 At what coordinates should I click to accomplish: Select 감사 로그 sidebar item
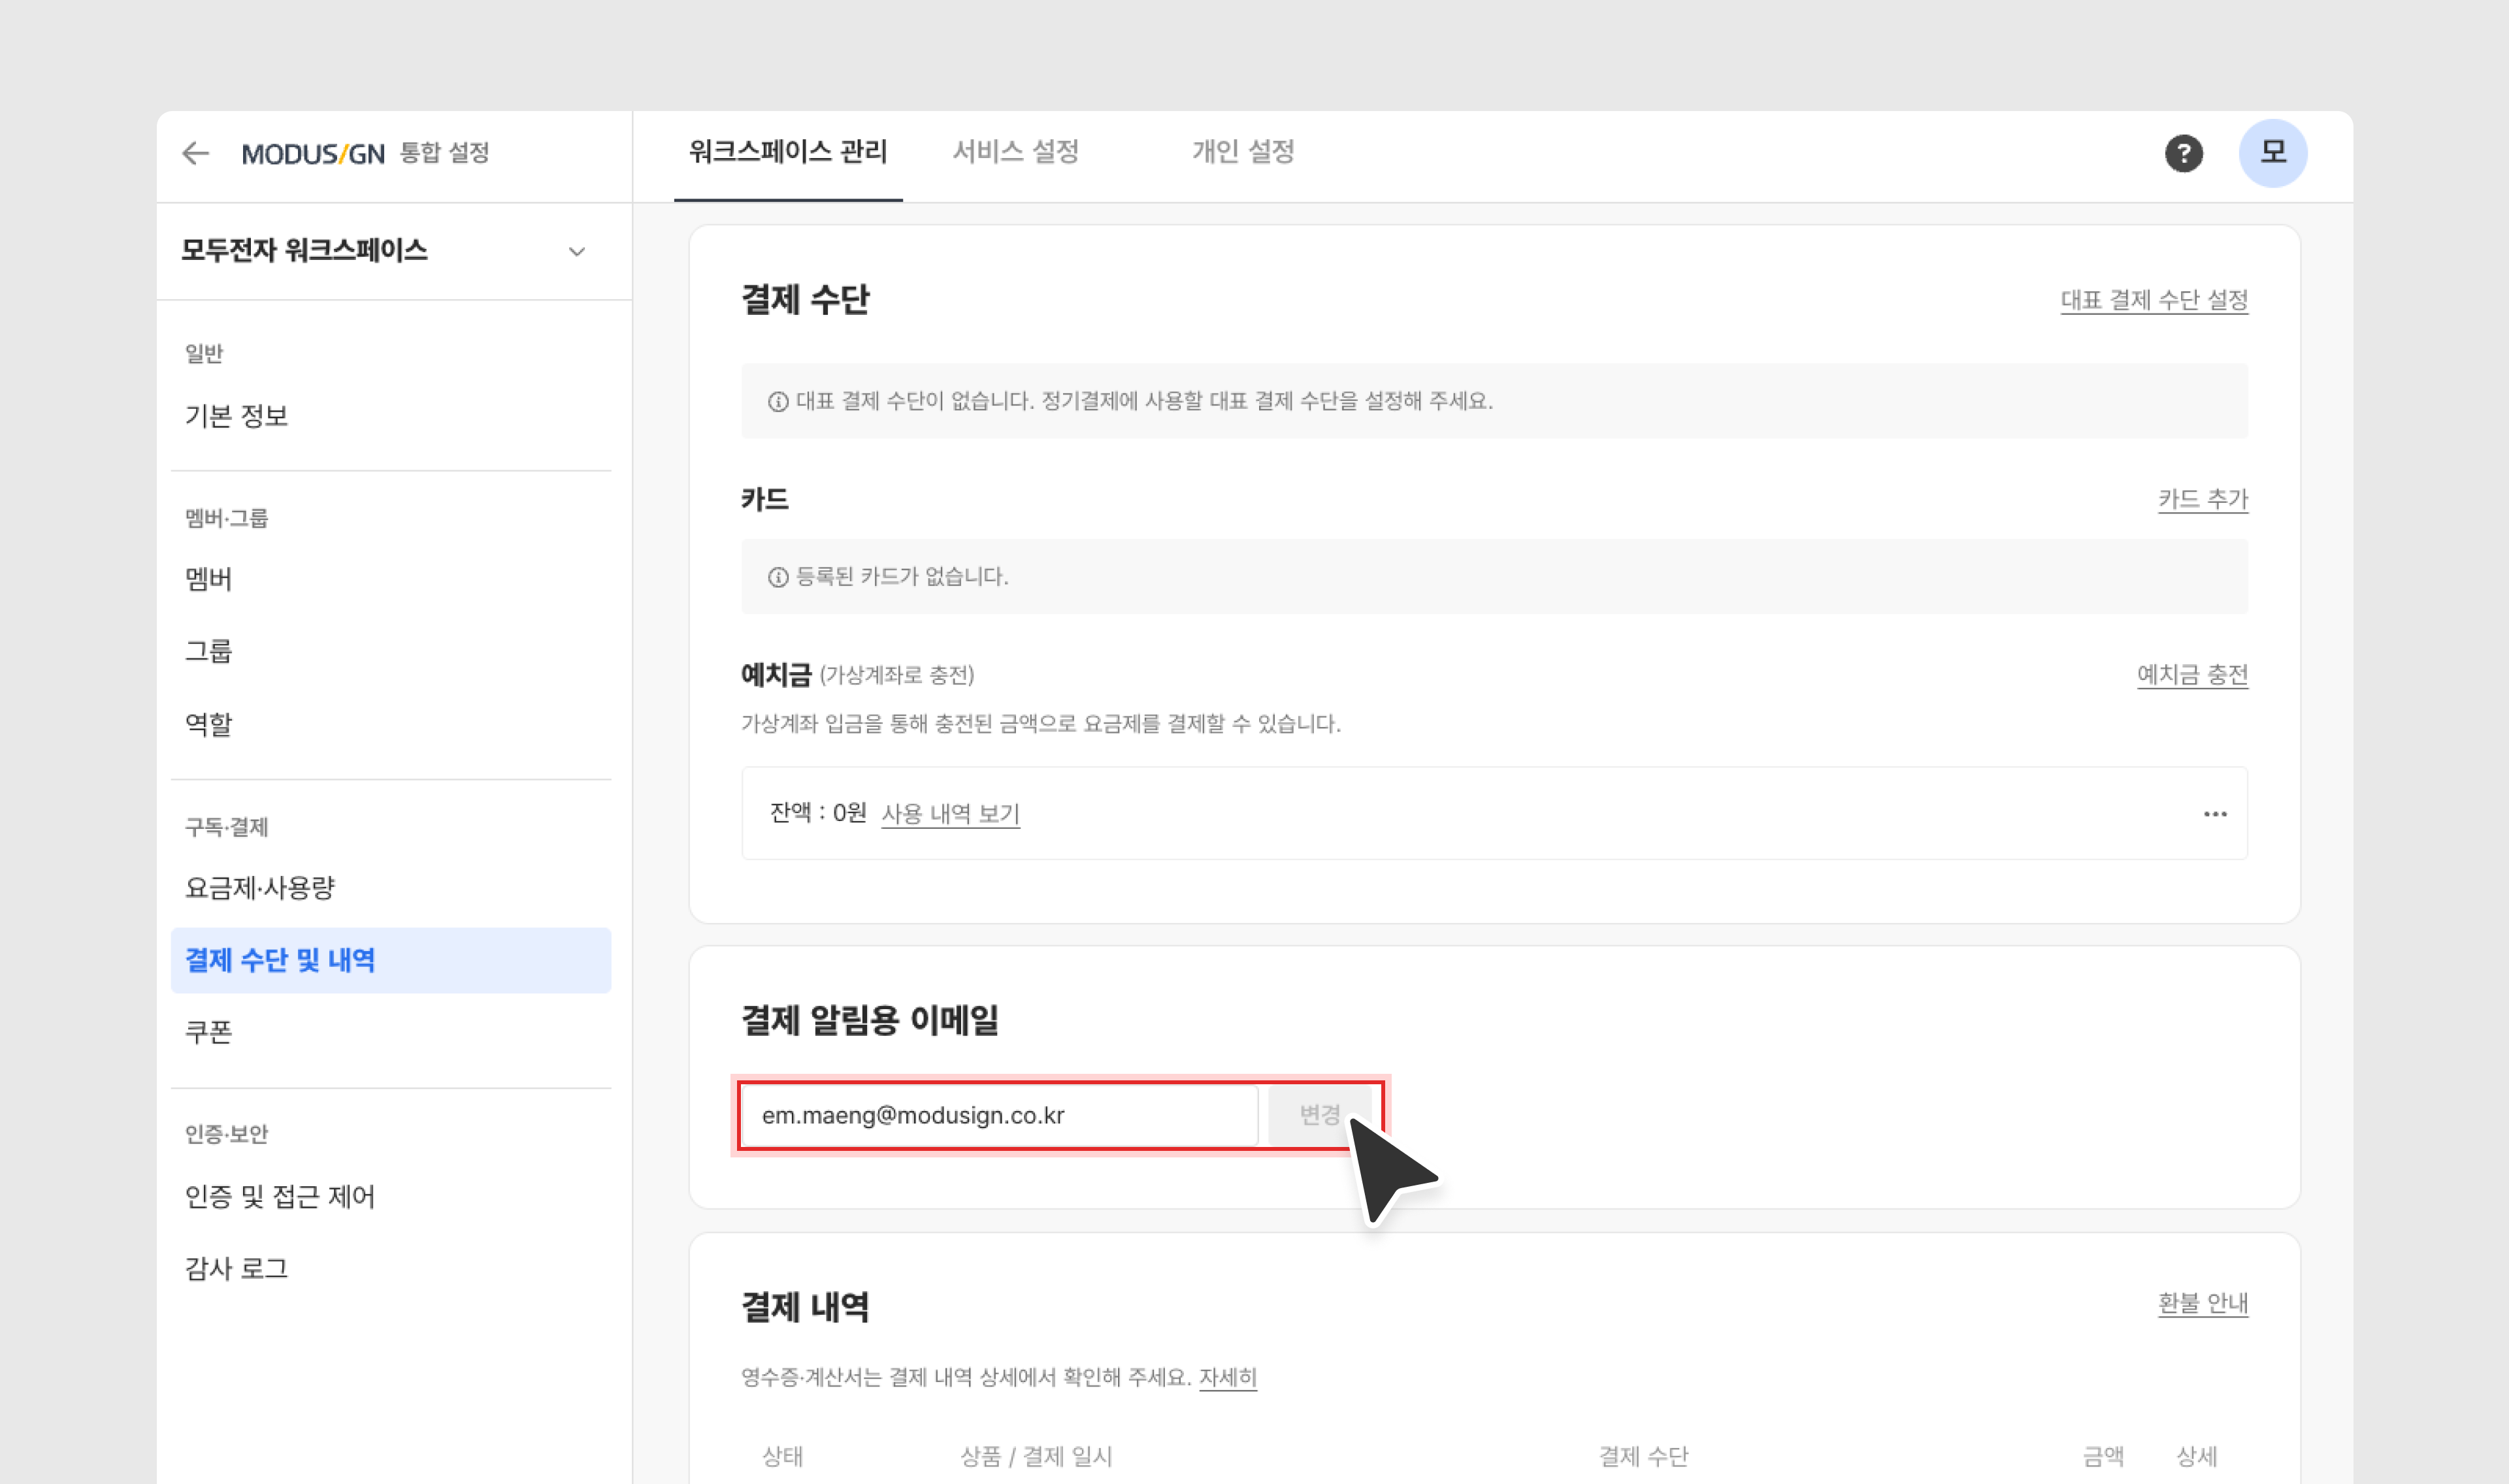pos(236,1269)
